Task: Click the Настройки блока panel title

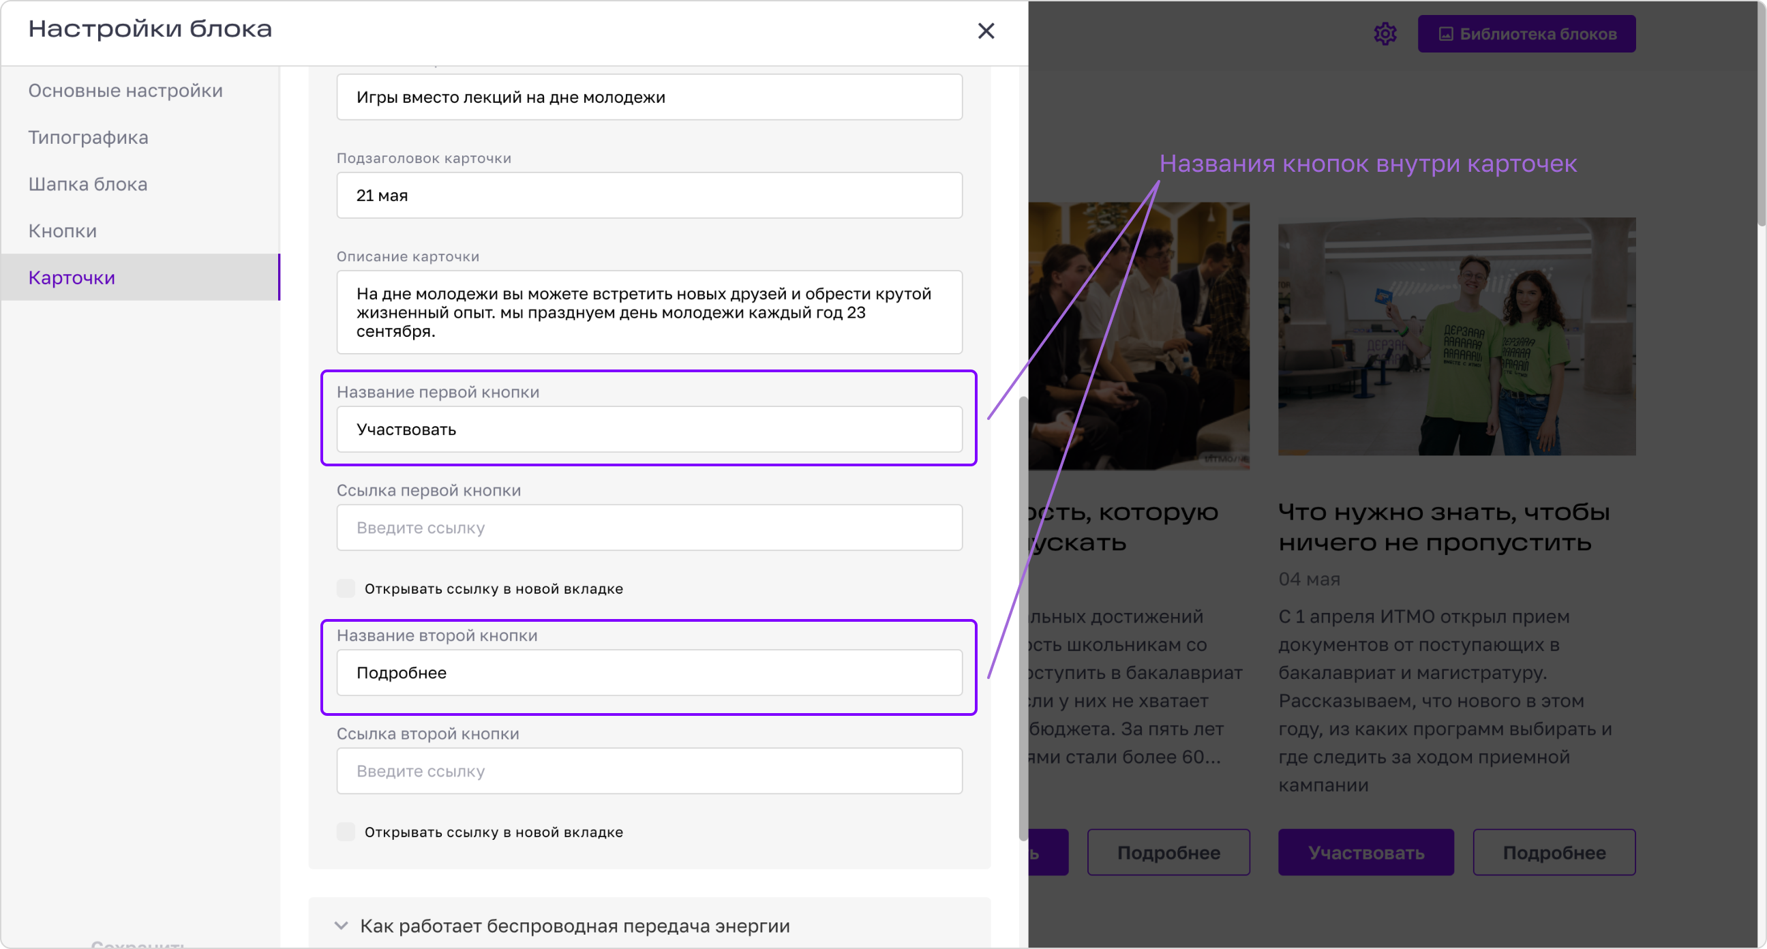Action: click(x=149, y=29)
